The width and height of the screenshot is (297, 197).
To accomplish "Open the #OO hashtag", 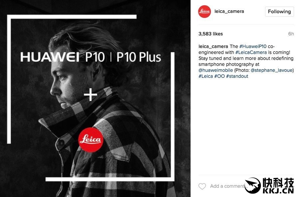I will click(219, 76).
